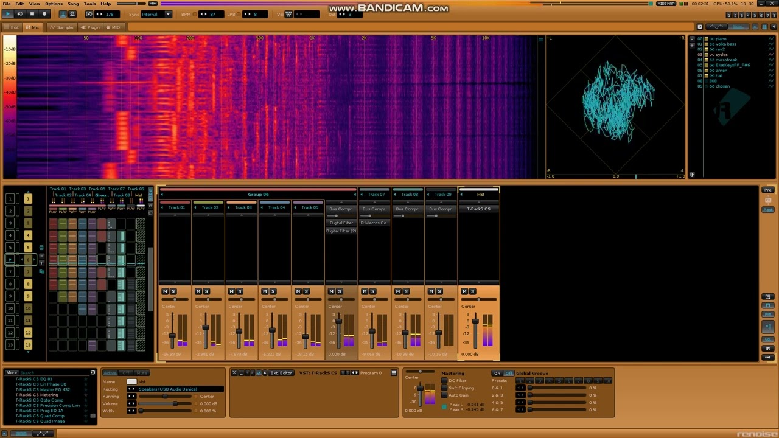
Task: Switch to the Plugin tab
Action: pyautogui.click(x=91, y=27)
